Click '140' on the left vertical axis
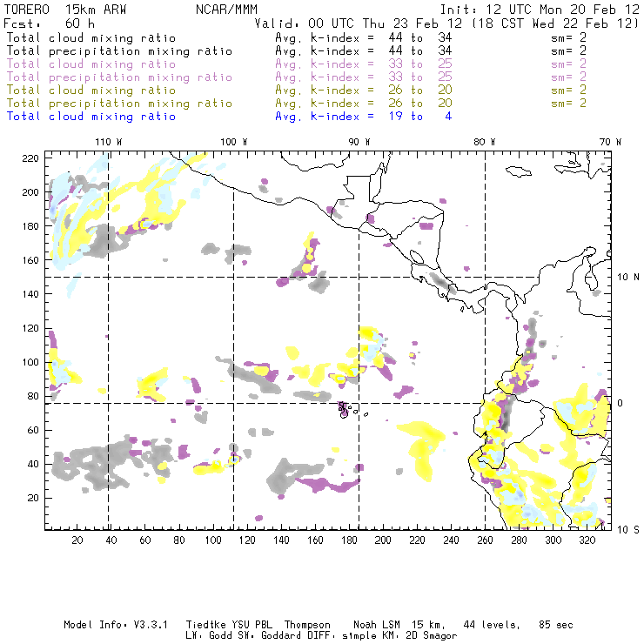This screenshot has width=644, height=644. pos(30,294)
